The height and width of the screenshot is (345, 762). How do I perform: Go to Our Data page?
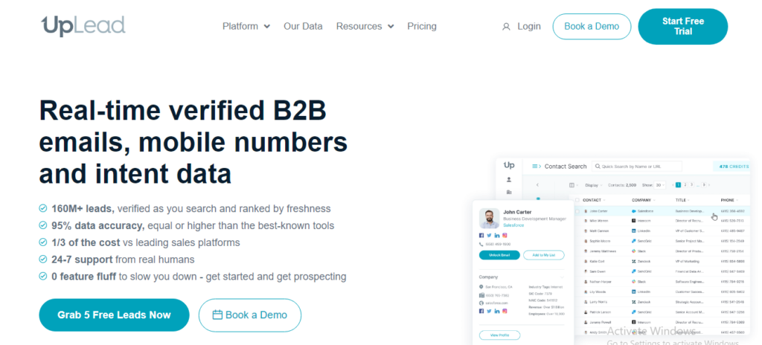pyautogui.click(x=303, y=26)
